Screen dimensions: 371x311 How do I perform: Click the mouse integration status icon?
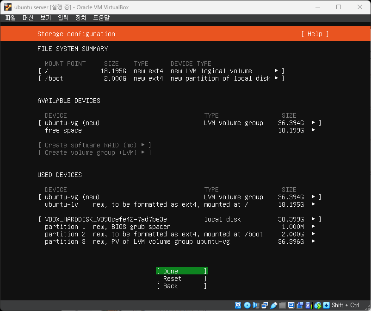318,305
